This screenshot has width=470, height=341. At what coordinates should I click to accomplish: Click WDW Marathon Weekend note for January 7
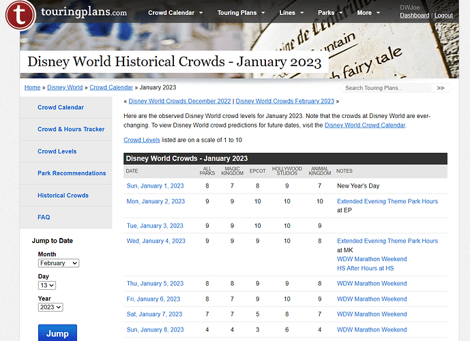click(x=372, y=314)
